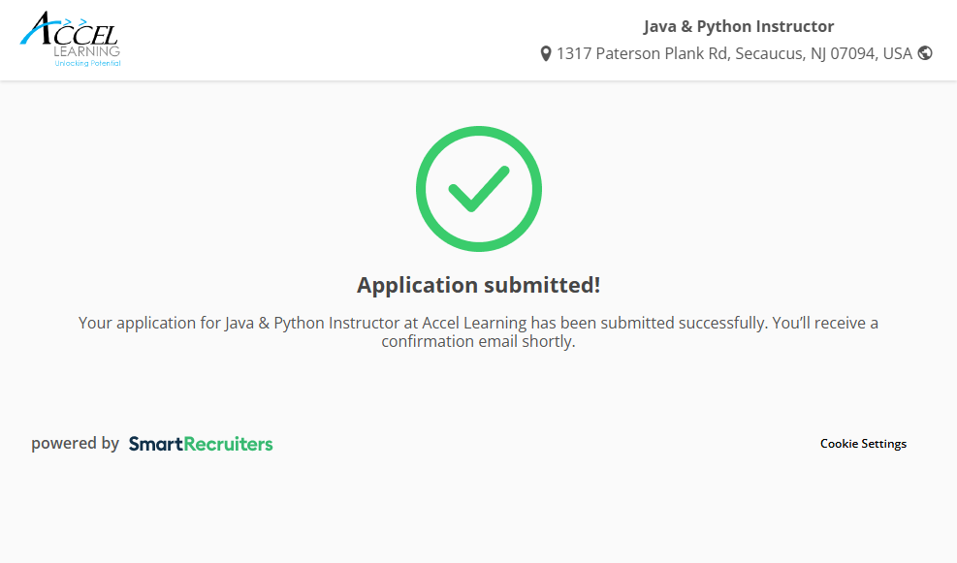Click the 'powered by' footer text

75,444
